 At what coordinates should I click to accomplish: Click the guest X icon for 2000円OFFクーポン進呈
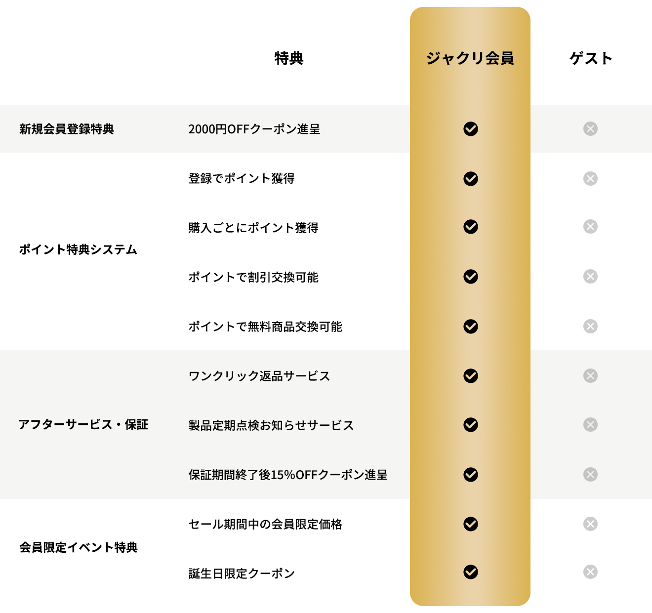tap(590, 129)
